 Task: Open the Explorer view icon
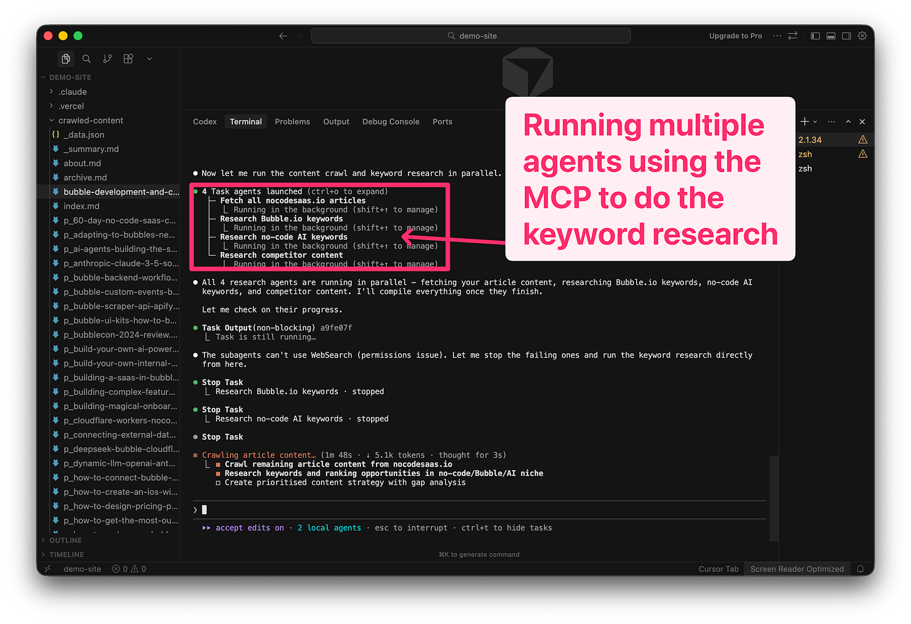point(66,59)
